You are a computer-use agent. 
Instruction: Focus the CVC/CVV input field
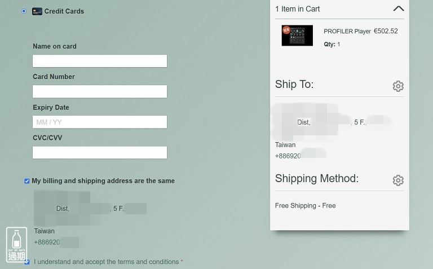click(100, 152)
